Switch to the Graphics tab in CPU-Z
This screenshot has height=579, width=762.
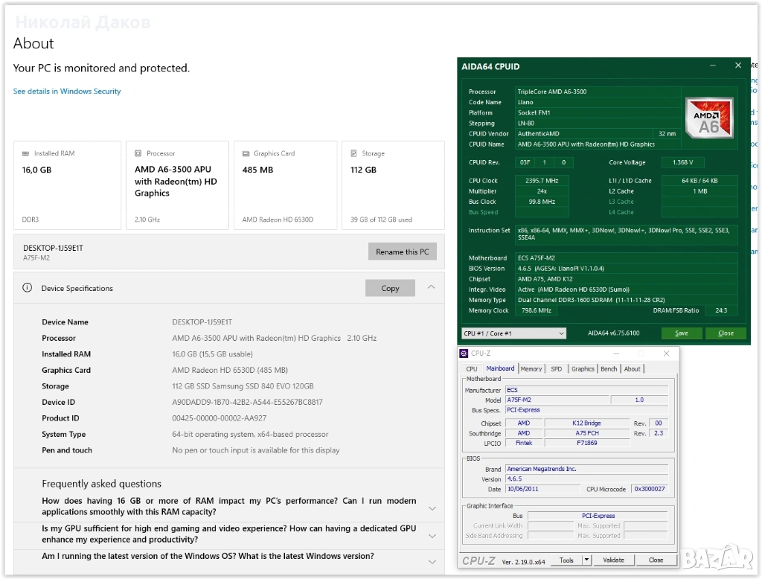583,369
